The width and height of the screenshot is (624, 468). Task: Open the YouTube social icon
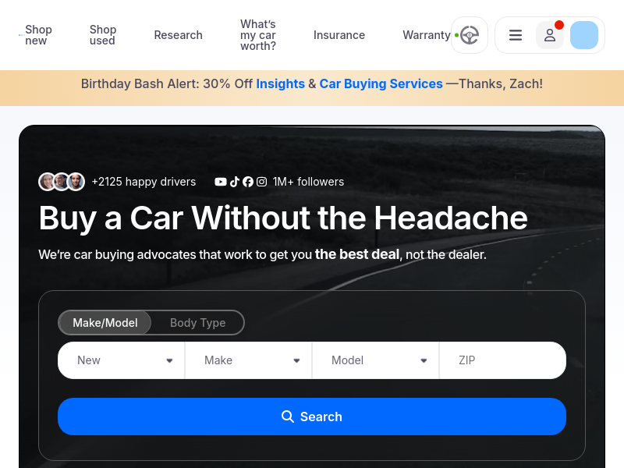[221, 182]
